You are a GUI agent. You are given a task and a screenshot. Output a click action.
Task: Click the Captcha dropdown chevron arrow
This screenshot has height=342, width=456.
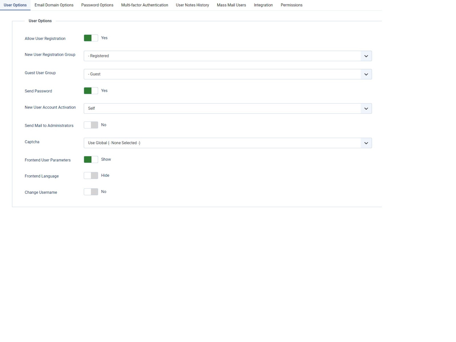click(x=366, y=143)
